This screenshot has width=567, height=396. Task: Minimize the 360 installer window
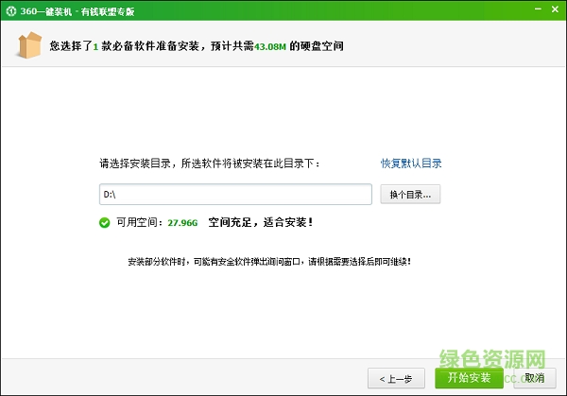tap(535, 9)
